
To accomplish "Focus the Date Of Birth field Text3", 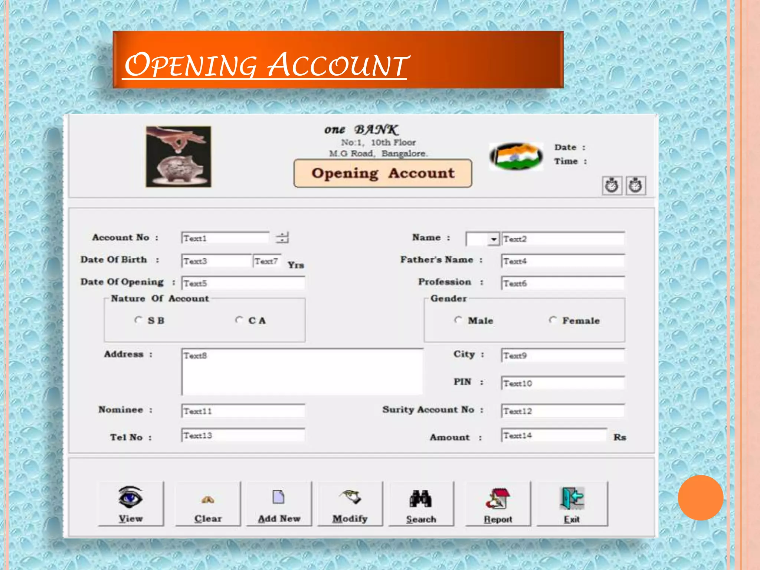I will pos(217,261).
